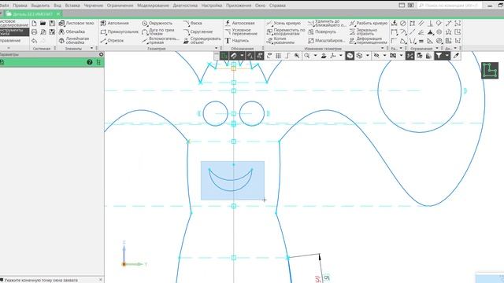Open the Диагностика menu
Viewport: 504px width, 283px height.
[185, 6]
